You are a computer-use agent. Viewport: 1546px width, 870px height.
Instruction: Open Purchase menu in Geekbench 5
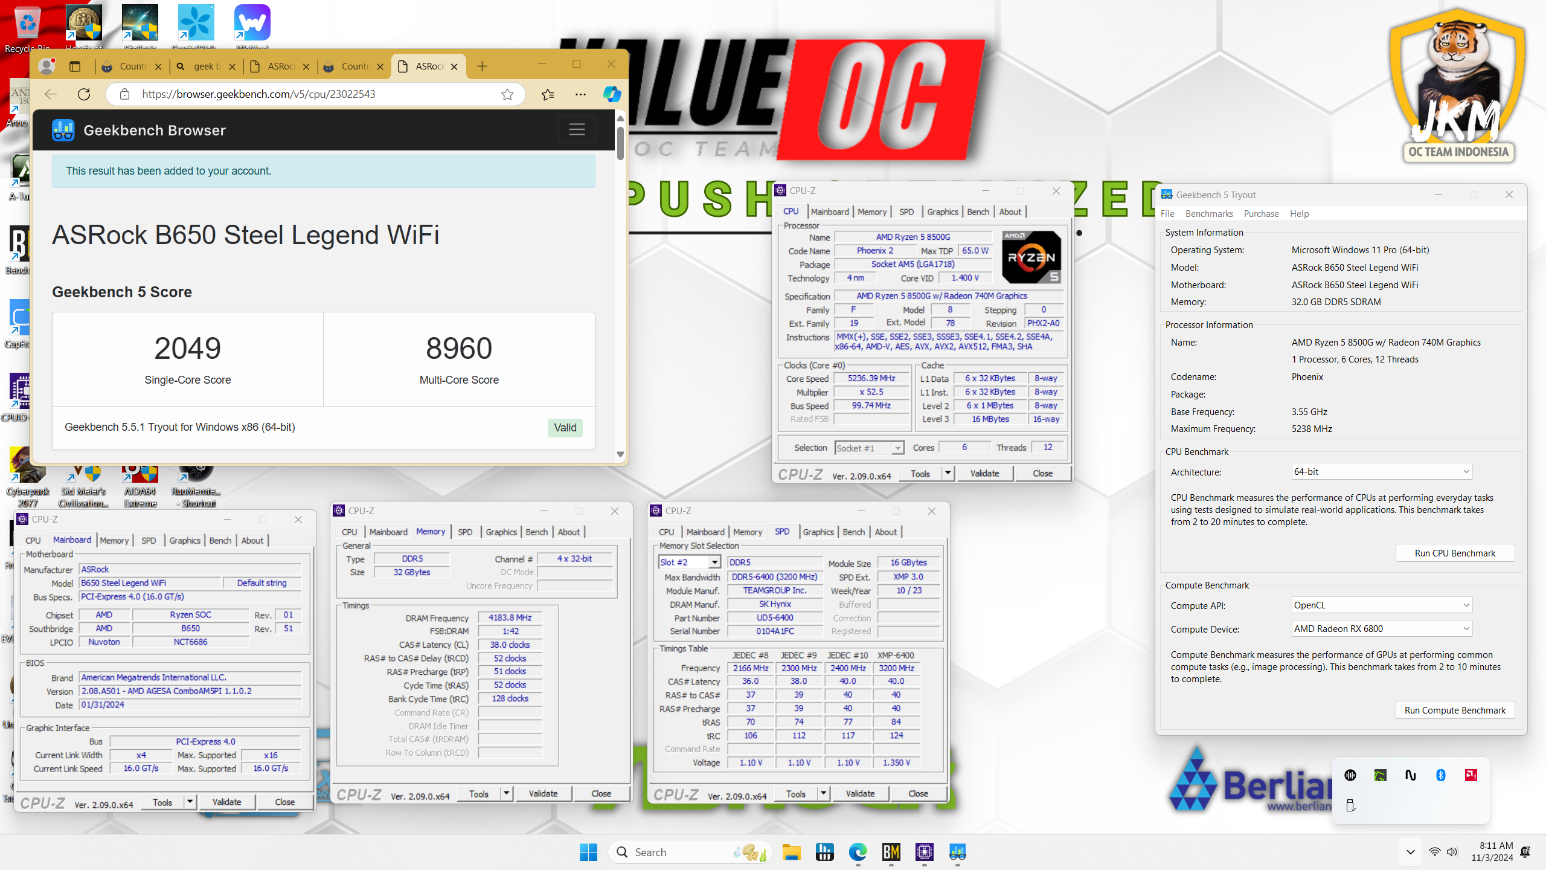coord(1261,214)
